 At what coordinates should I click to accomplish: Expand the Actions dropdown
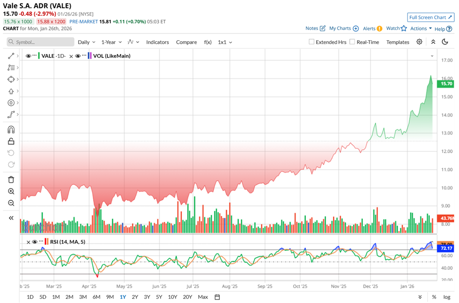pos(421,29)
